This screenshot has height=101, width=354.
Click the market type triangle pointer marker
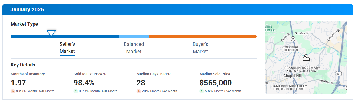pyautogui.click(x=51, y=33)
